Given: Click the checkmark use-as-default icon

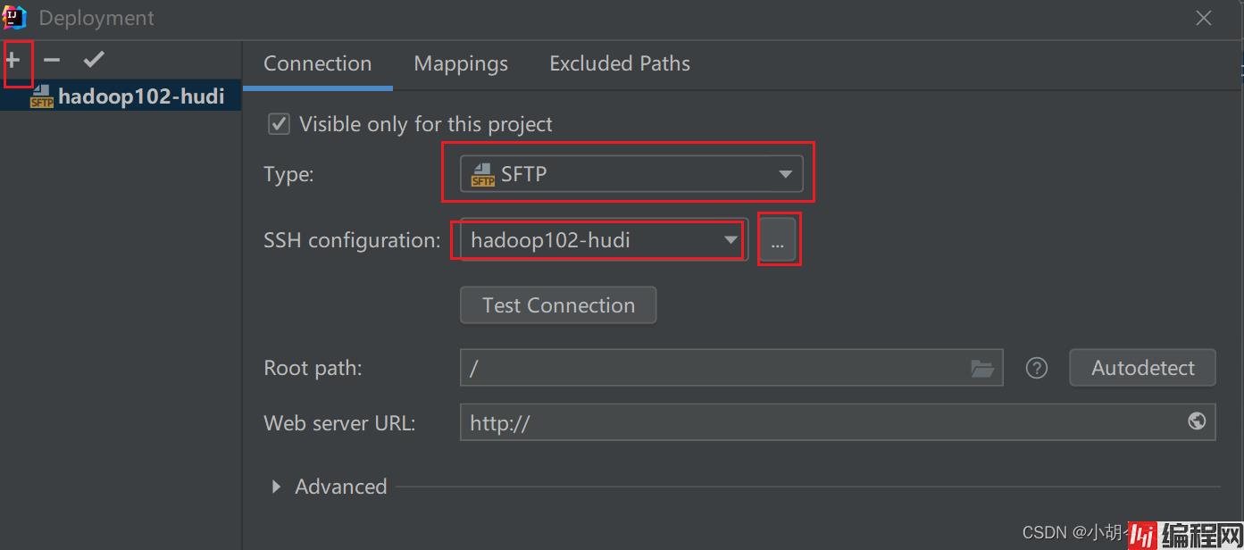Looking at the screenshot, I should 94,60.
